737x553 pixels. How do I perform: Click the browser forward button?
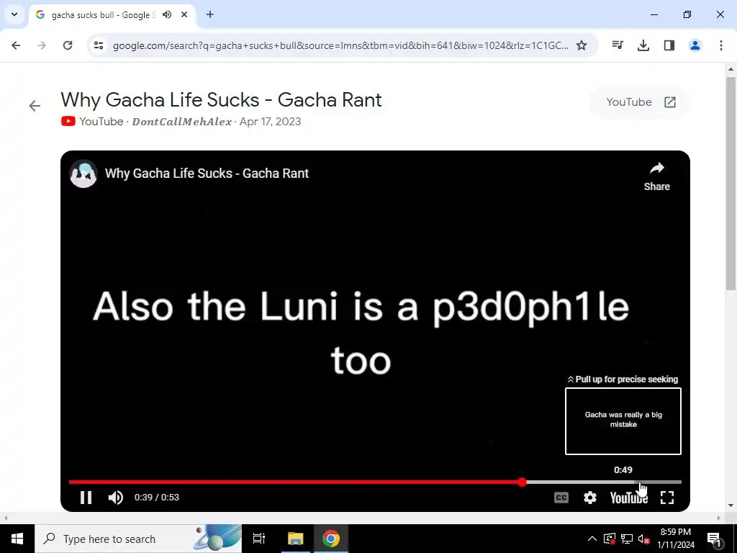(x=42, y=45)
